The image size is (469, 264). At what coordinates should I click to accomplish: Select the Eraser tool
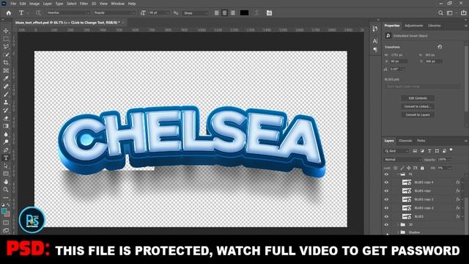[x=6, y=118]
